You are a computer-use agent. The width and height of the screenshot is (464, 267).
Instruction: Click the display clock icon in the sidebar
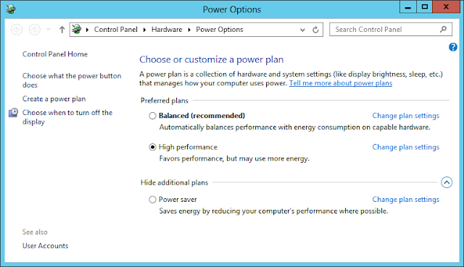click(x=13, y=113)
